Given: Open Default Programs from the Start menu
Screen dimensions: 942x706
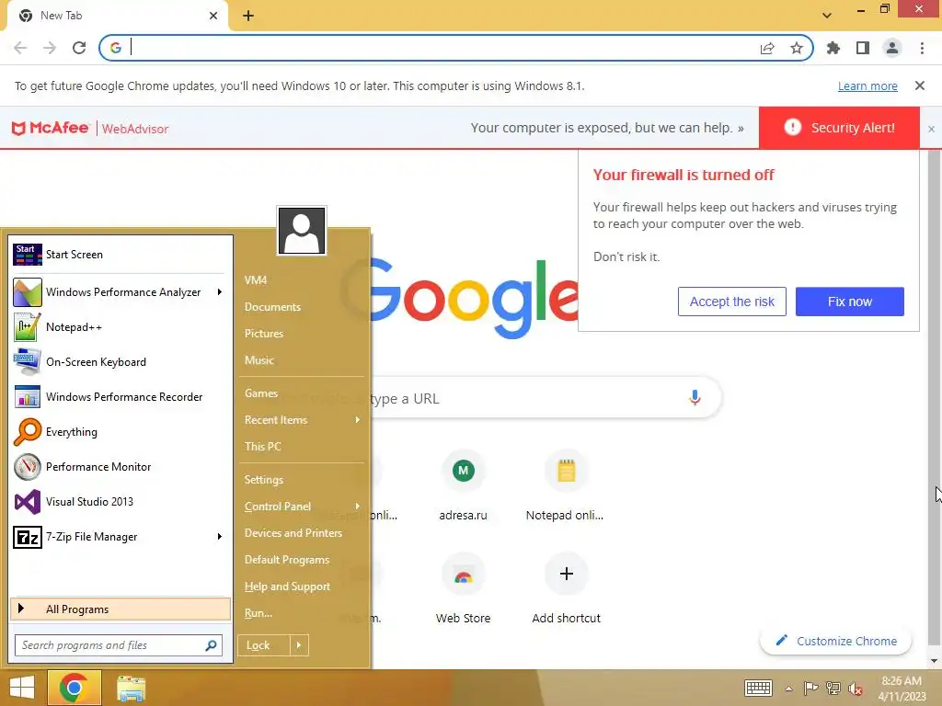Looking at the screenshot, I should (x=287, y=560).
